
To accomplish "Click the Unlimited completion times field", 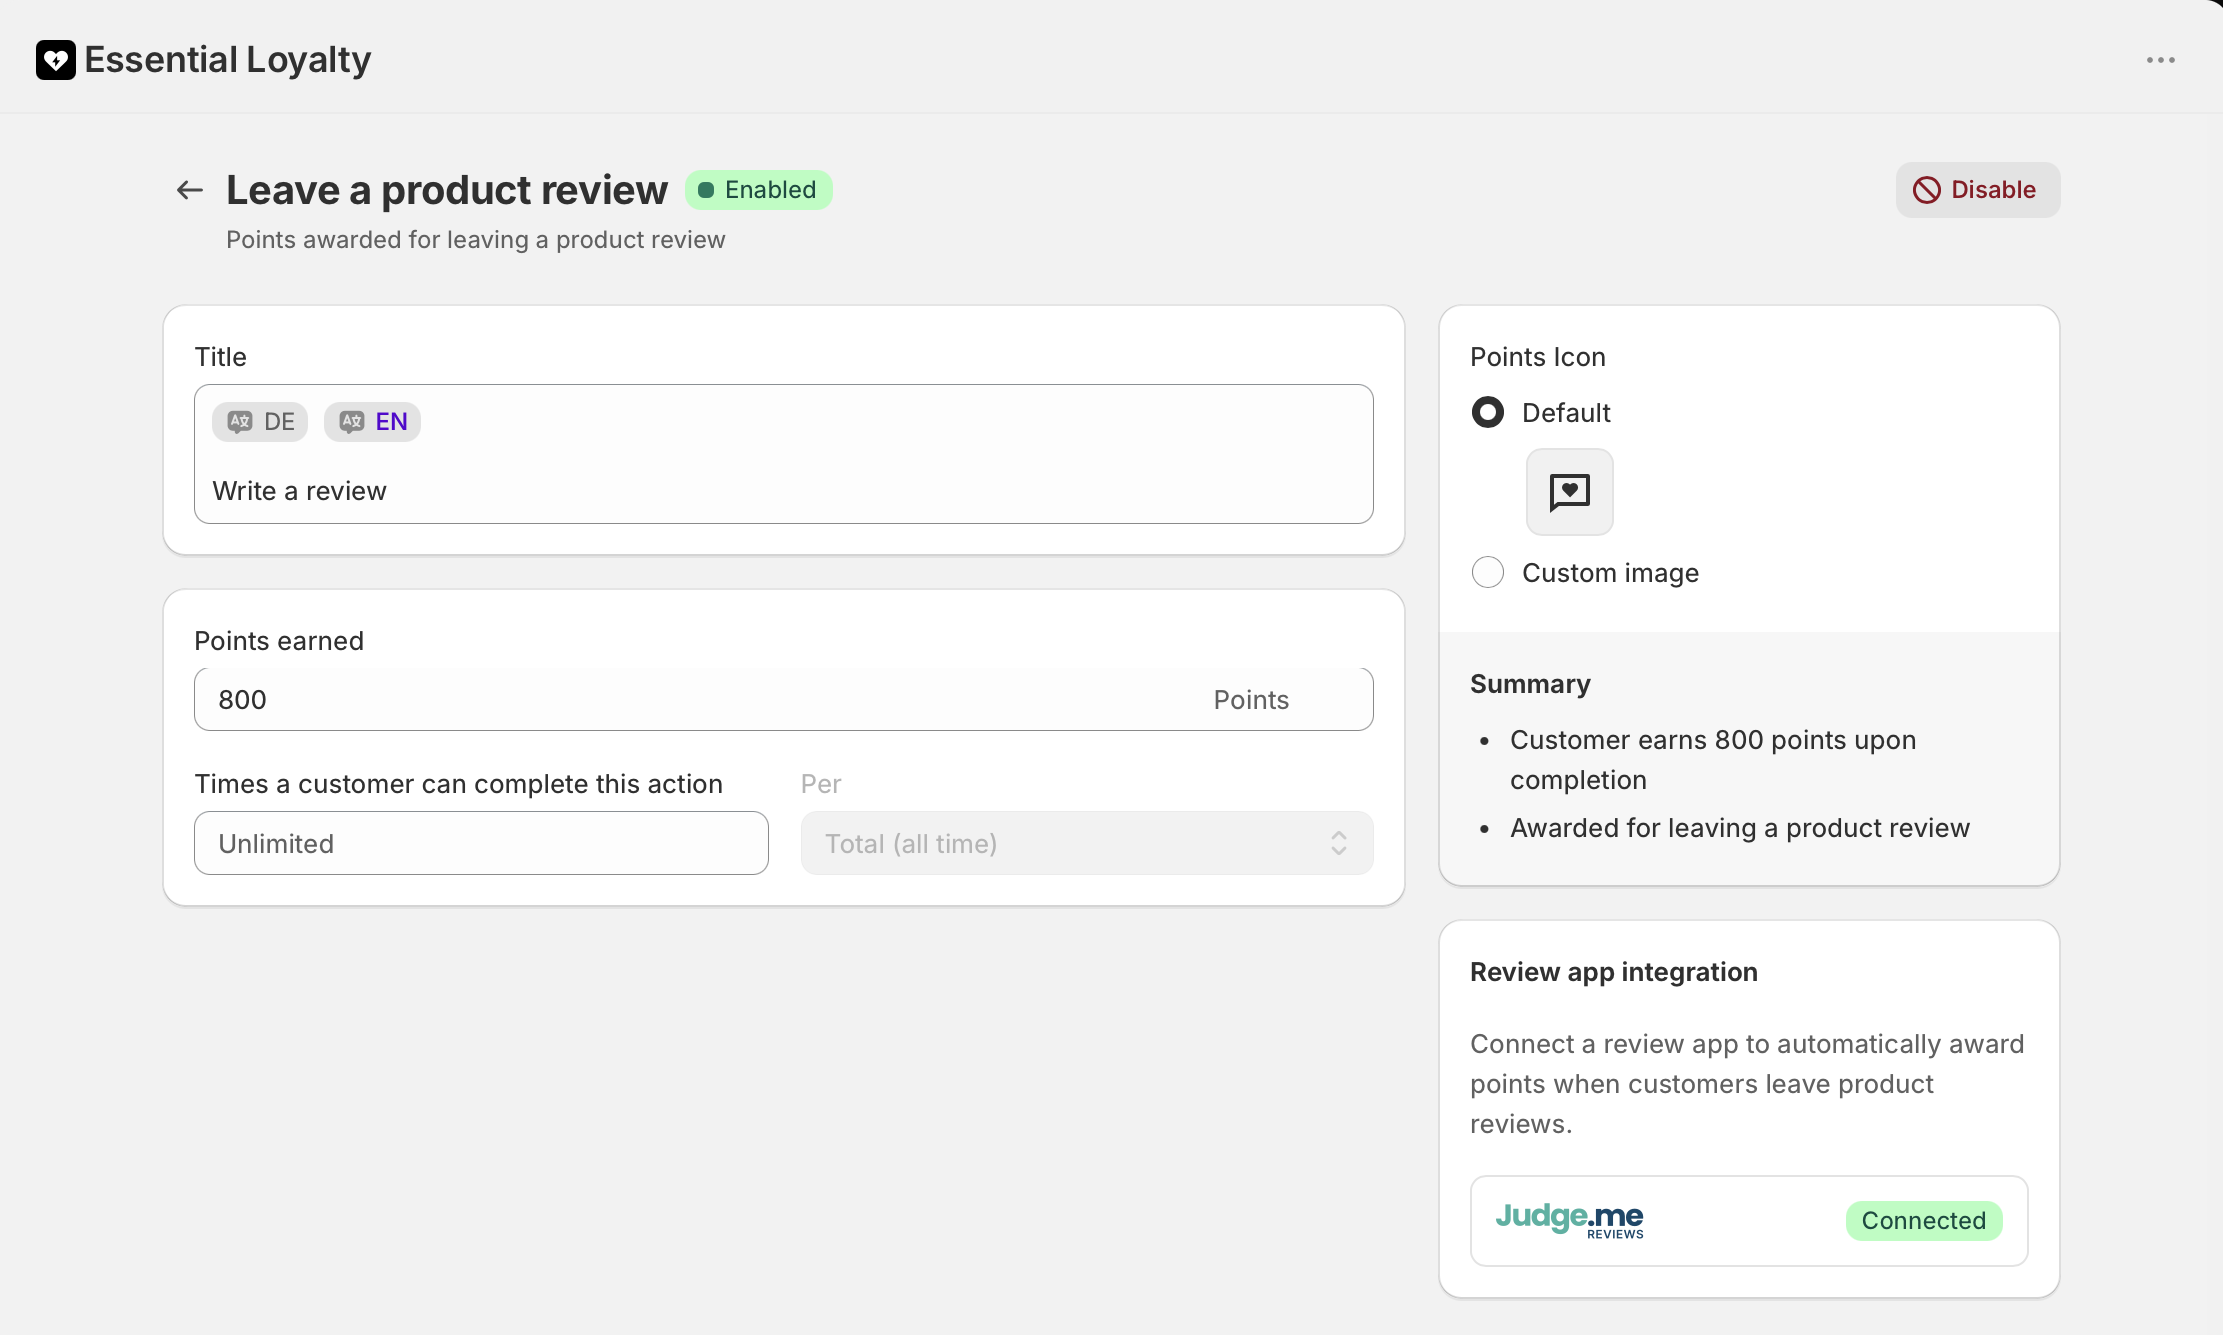I will (481, 843).
